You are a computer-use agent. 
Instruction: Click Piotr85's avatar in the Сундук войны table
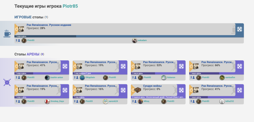tap(164, 101)
